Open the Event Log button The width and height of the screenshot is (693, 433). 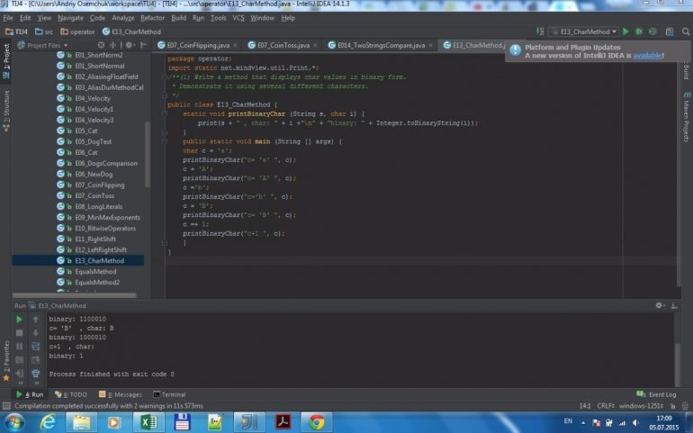click(657, 394)
